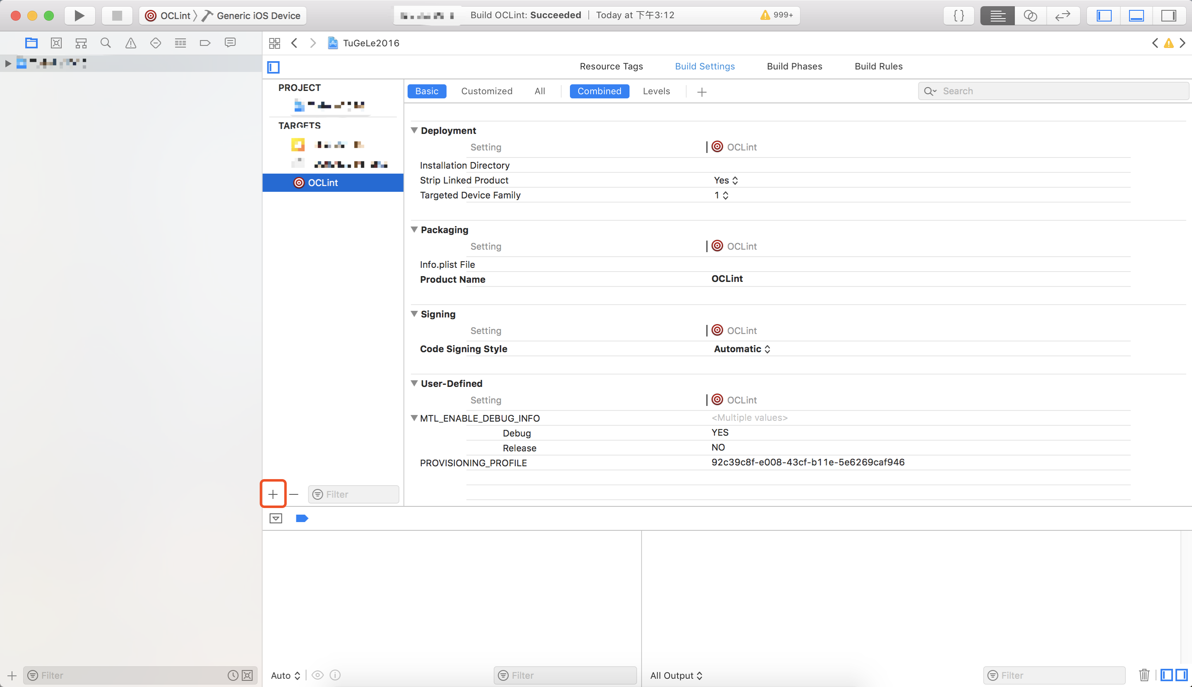Click the Stop build button
The height and width of the screenshot is (687, 1192).
[x=117, y=16]
